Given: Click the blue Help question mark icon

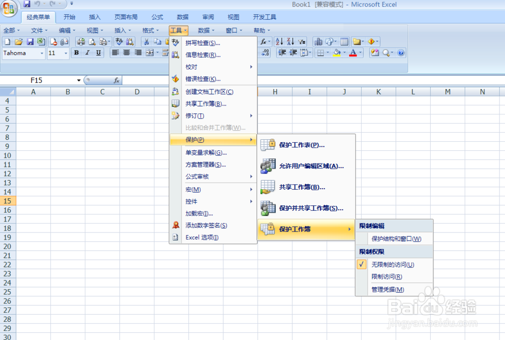Looking at the screenshot, I should [x=400, y=53].
